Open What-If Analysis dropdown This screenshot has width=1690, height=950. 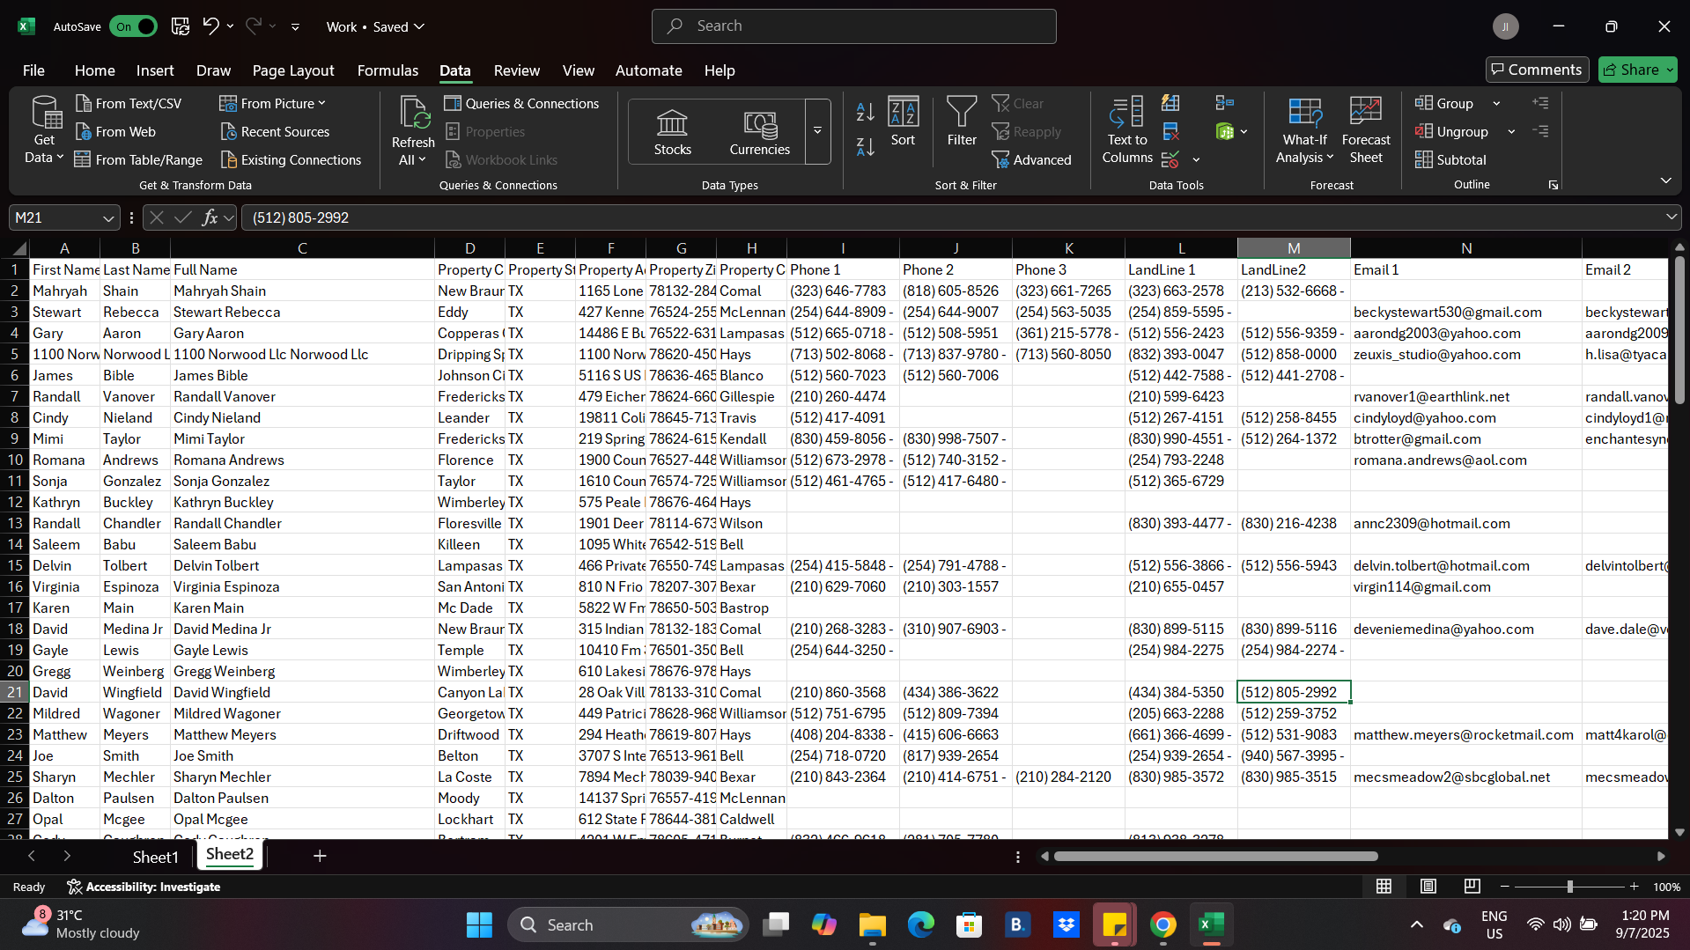pos(1304,130)
